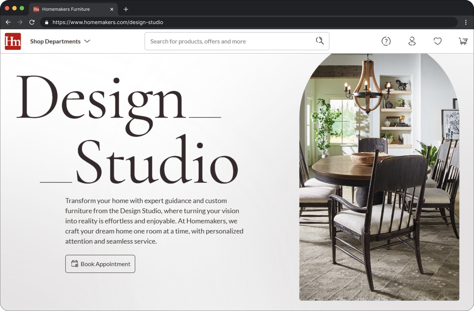Open the Shop Departments menu label
The height and width of the screenshot is (311, 474).
point(55,41)
